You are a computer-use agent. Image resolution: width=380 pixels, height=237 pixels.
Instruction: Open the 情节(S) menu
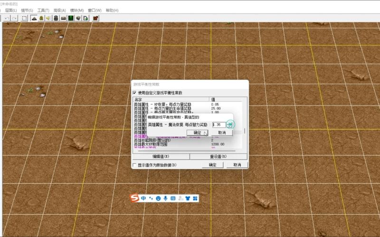coord(27,10)
